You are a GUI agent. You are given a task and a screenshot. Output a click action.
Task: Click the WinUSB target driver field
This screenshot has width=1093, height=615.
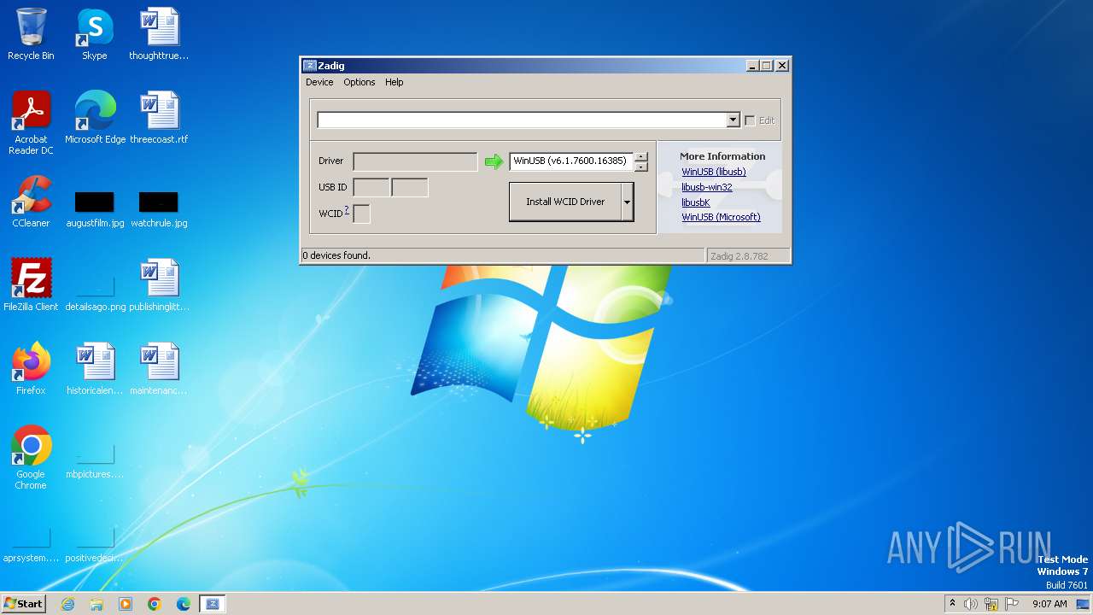pos(571,161)
